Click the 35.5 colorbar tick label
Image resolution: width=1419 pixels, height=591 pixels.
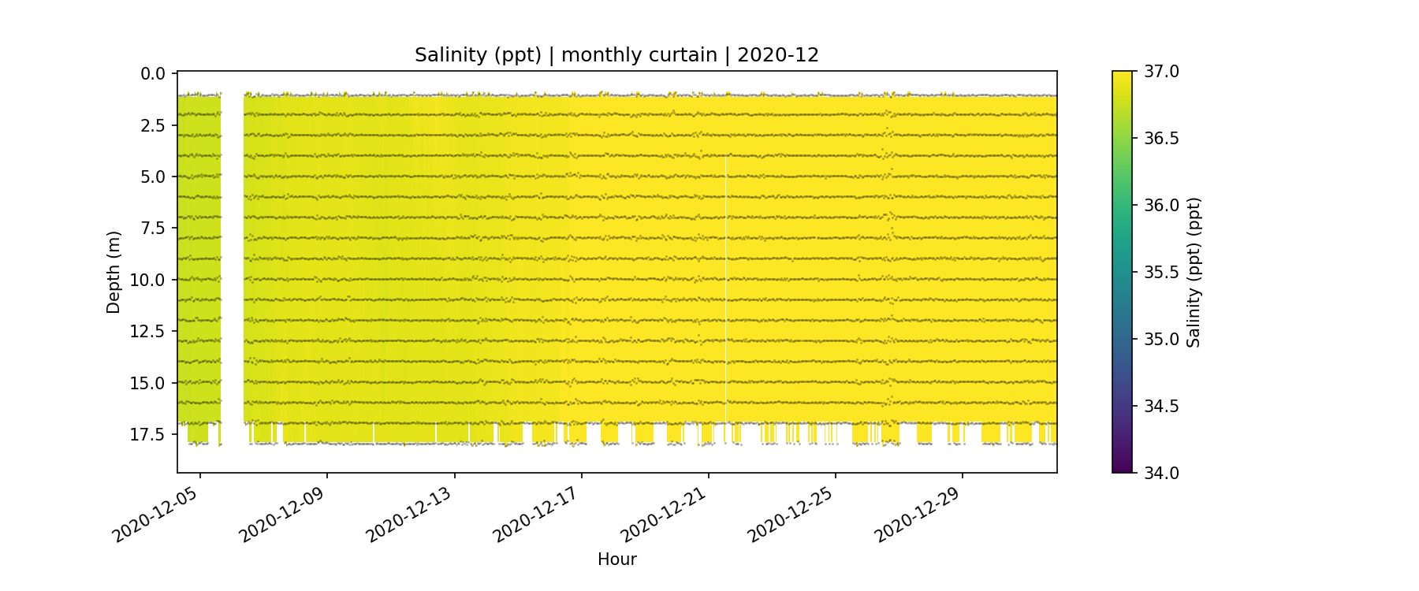(1161, 273)
